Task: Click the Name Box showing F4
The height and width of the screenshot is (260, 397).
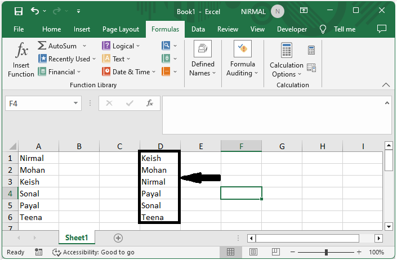Action: pos(39,103)
